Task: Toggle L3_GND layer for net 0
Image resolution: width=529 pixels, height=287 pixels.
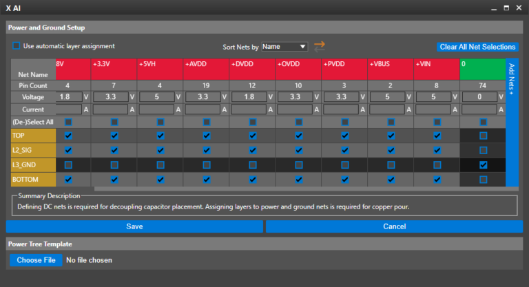Action: pos(483,165)
